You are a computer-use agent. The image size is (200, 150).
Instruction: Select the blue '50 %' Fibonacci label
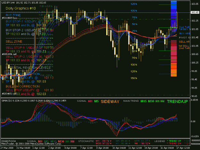[134, 24]
